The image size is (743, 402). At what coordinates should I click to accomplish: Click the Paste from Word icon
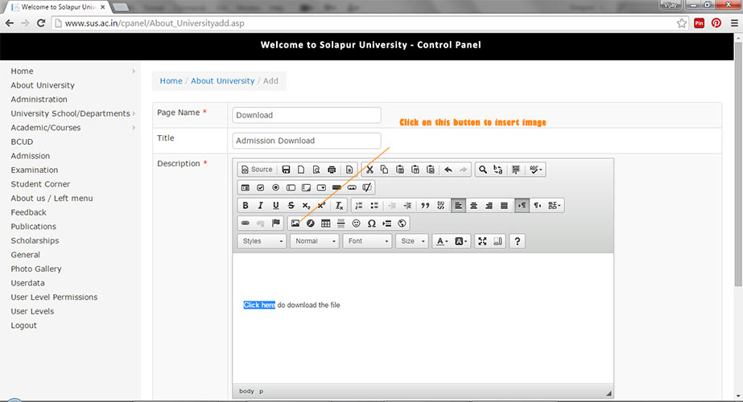pos(430,170)
